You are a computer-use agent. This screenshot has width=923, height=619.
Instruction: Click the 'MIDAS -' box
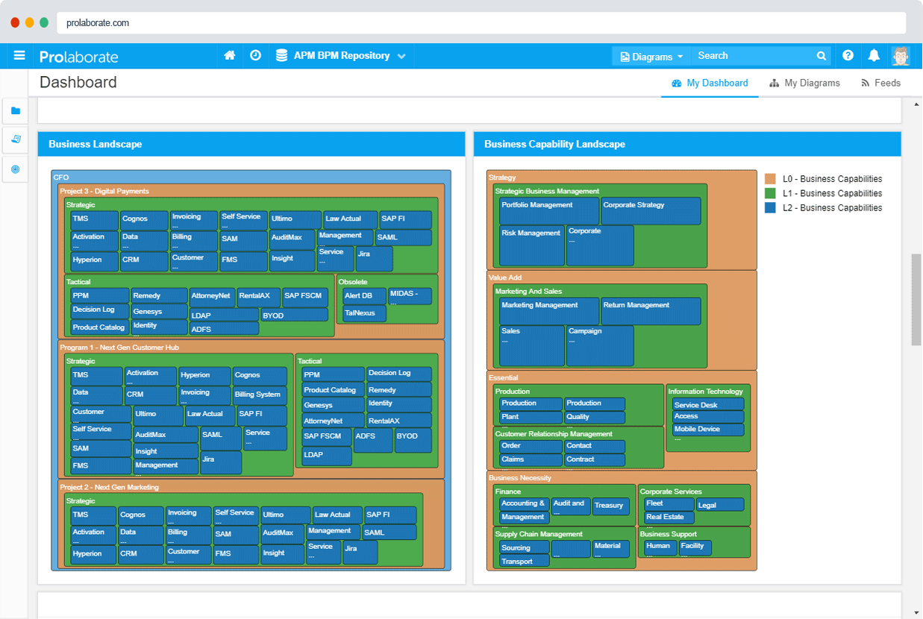point(410,297)
